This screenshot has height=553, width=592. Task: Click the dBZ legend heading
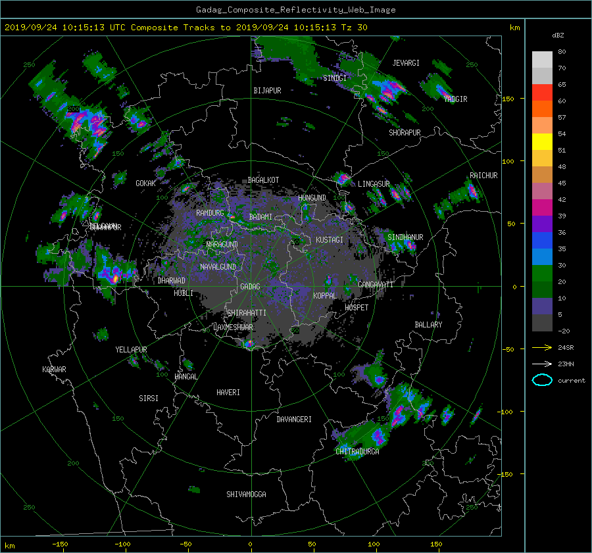tap(558, 36)
